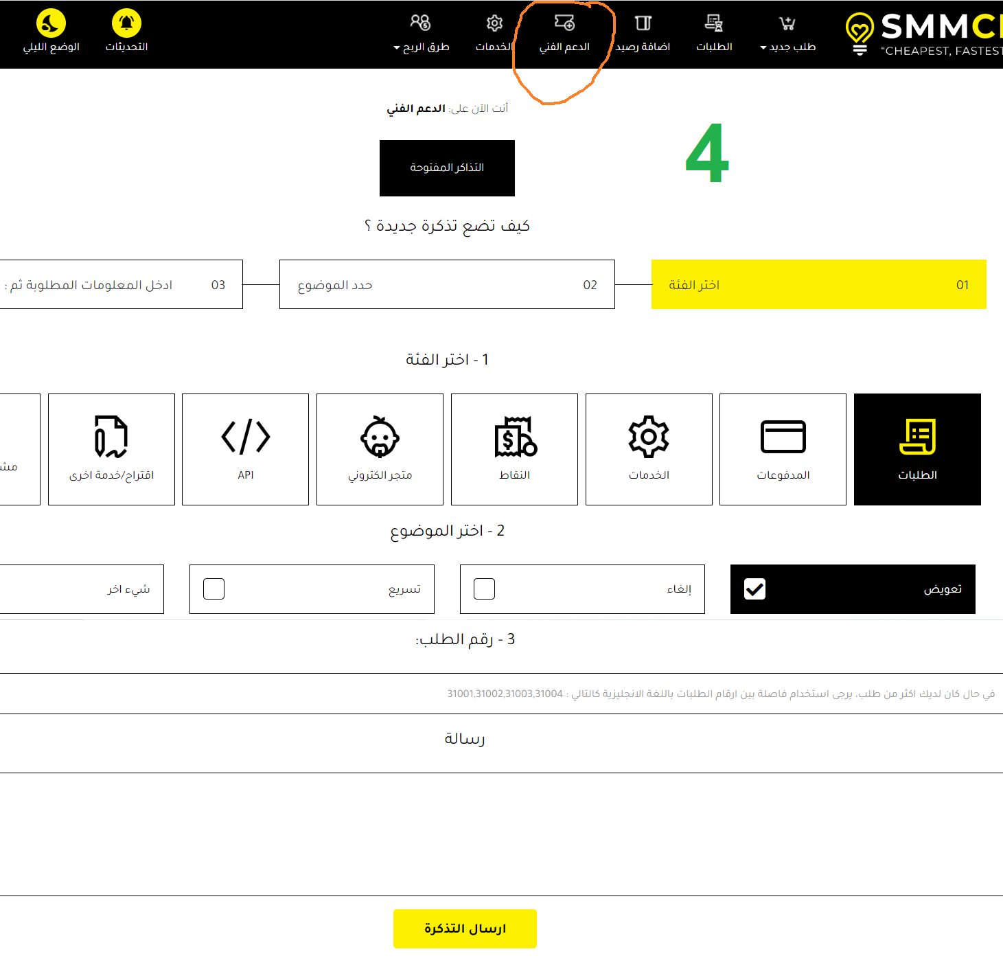Open the التذاكر المفتوحة button

click(447, 168)
